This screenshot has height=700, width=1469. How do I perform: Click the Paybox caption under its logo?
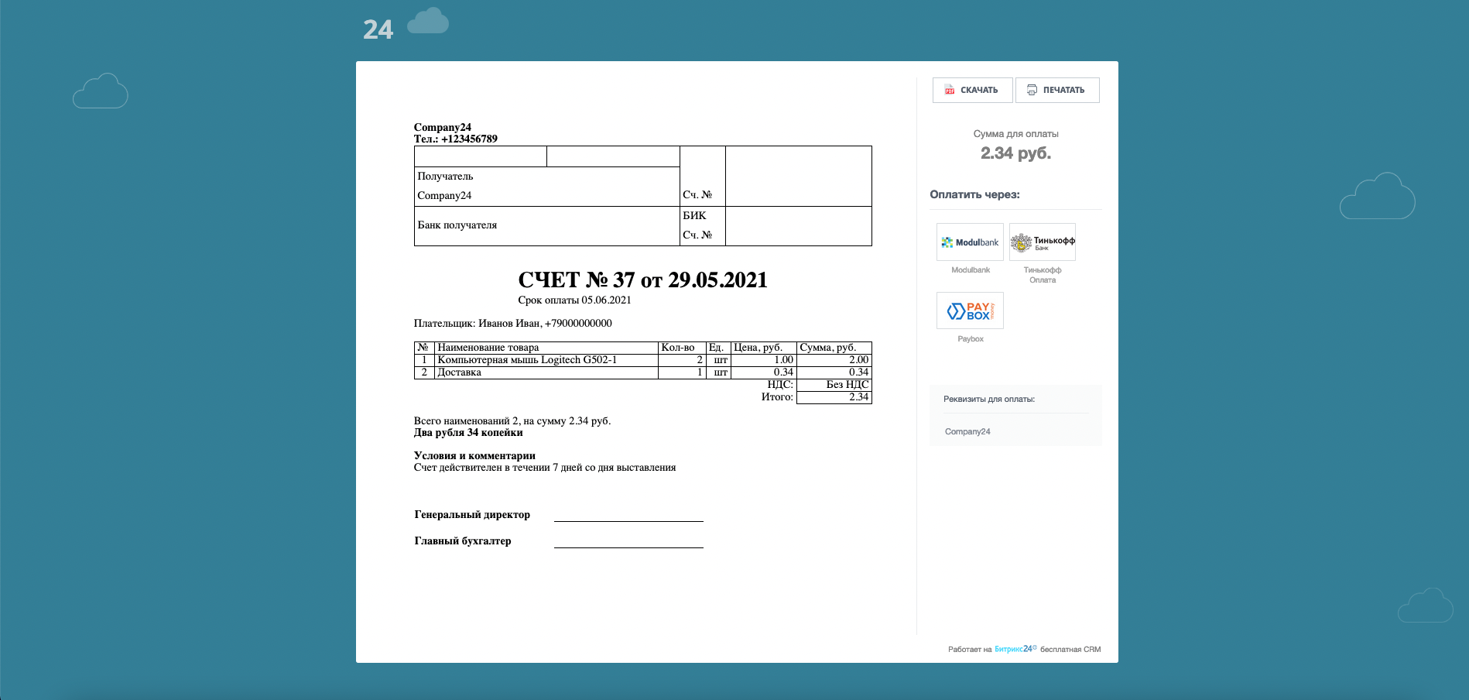click(x=971, y=339)
